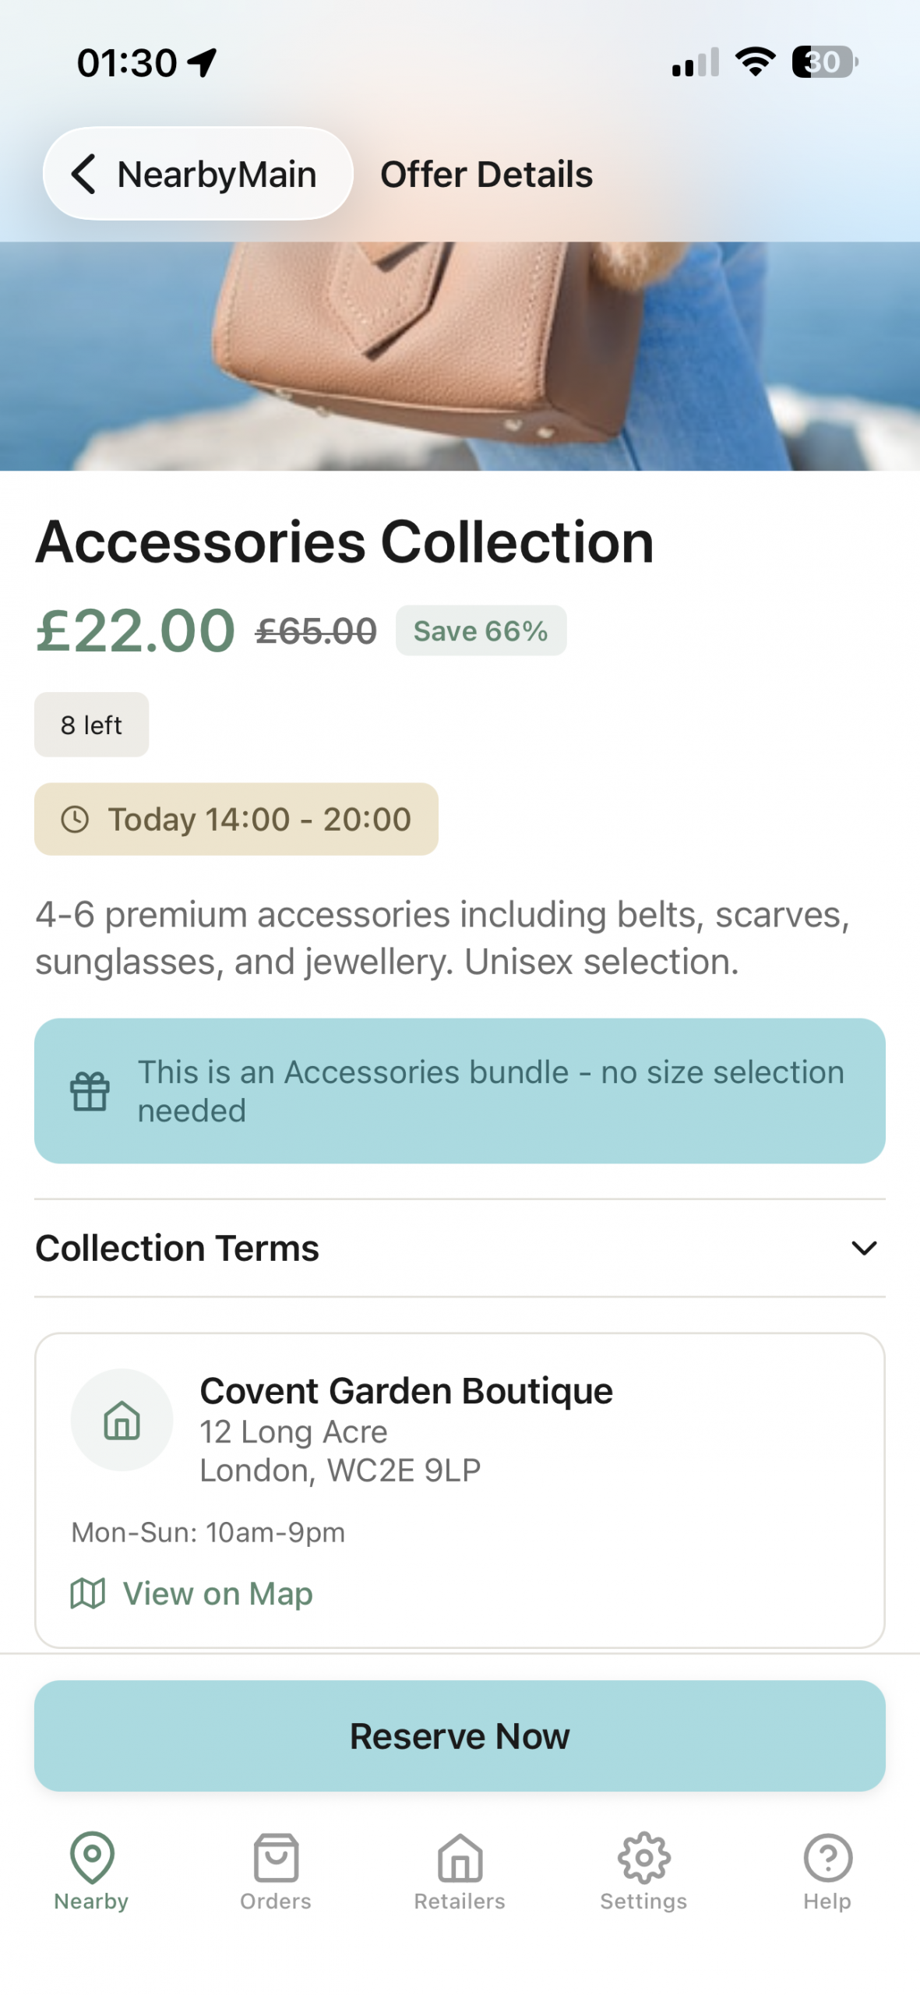The width and height of the screenshot is (920, 1995).
Task: Tap the map icon beside View on Map
Action: point(87,1594)
